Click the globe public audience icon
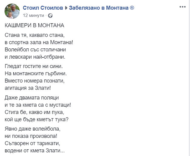 [50, 16]
